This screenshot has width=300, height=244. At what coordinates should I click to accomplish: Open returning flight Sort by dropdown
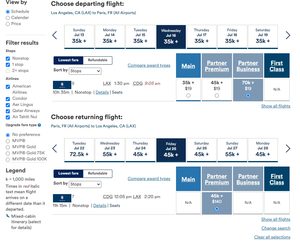[x=85, y=184]
